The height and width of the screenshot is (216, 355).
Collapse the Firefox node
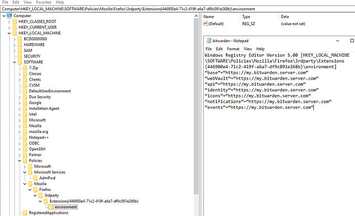pyautogui.click(x=30, y=190)
